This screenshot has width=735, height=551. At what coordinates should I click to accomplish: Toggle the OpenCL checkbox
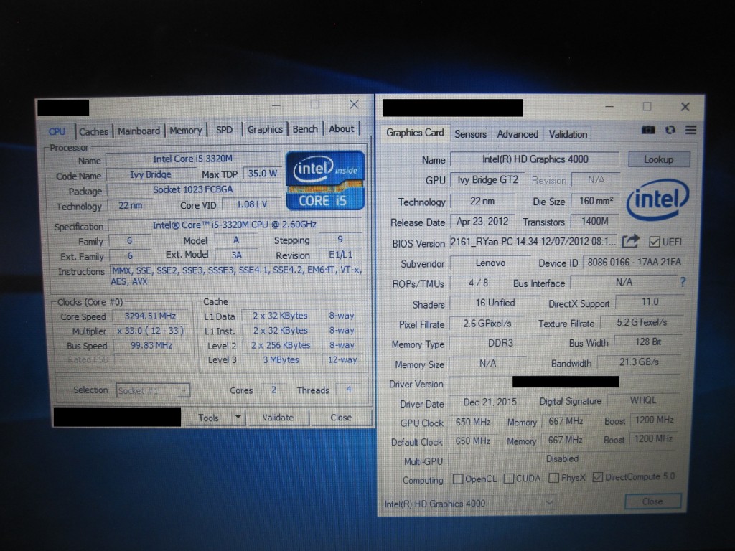457,479
